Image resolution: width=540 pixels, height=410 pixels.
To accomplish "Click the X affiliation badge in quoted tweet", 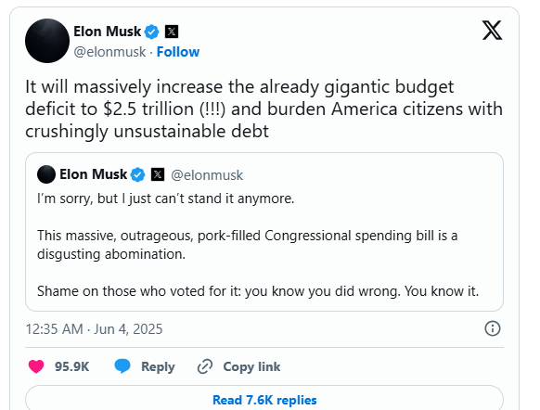I will click(158, 174).
